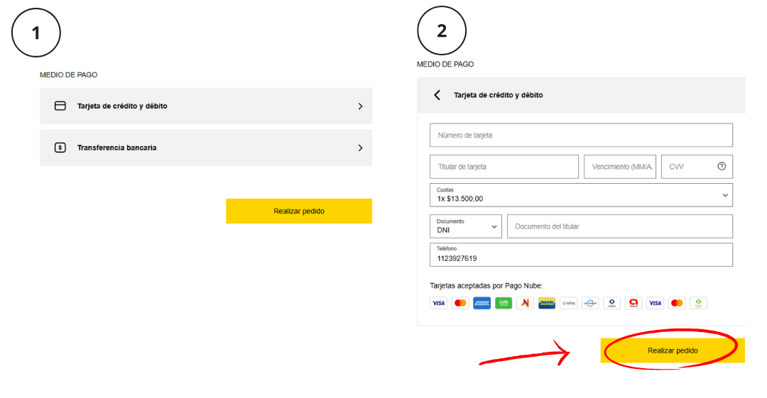Focus the Número de tarjeta field
767x398 pixels.
581,135
